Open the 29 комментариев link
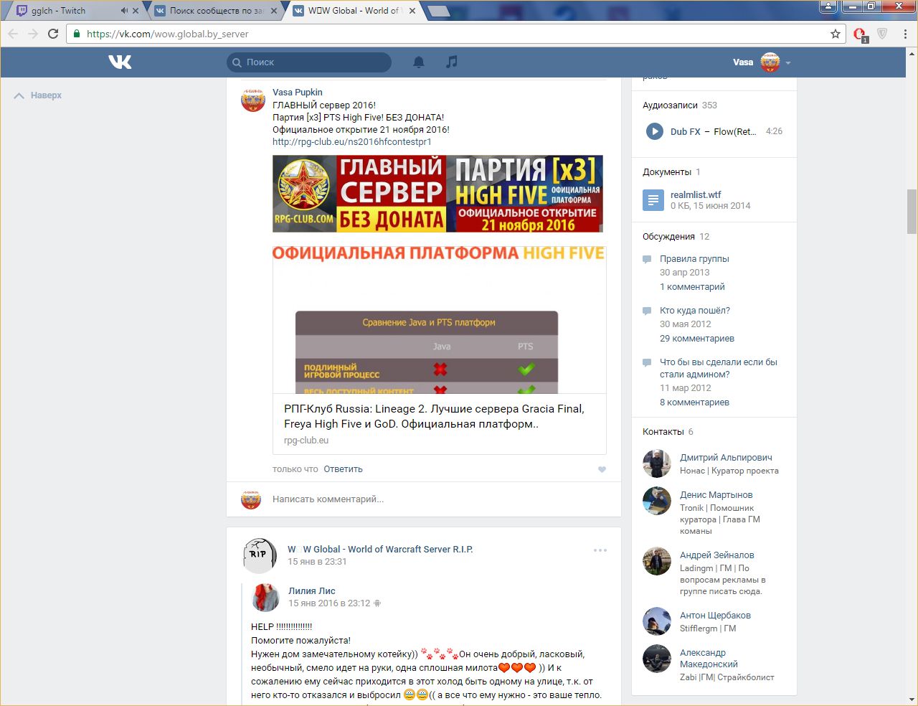This screenshot has width=918, height=706. 697,339
